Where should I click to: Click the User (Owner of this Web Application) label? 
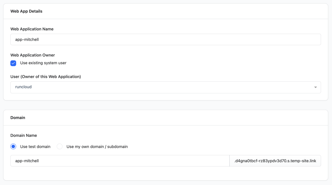(45, 77)
